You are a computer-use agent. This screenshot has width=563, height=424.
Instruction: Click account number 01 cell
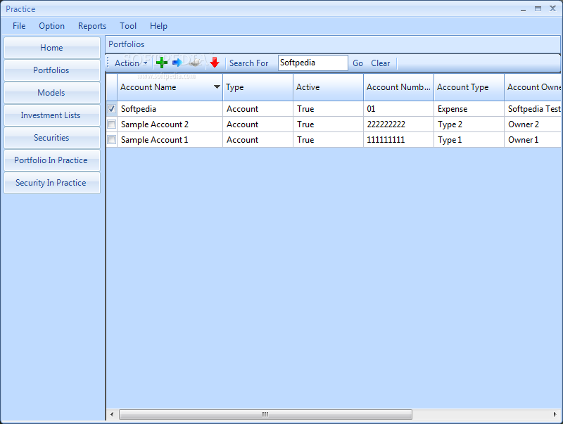(x=398, y=109)
